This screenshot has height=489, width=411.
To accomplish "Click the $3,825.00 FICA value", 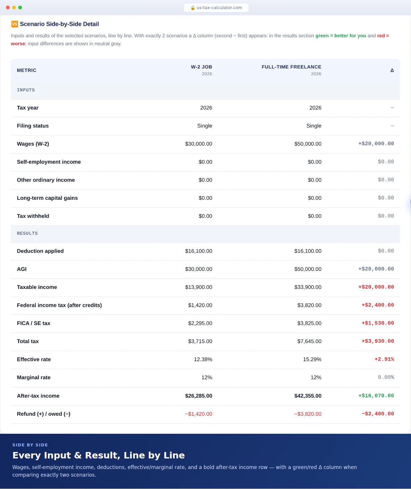I will pos(309,323).
